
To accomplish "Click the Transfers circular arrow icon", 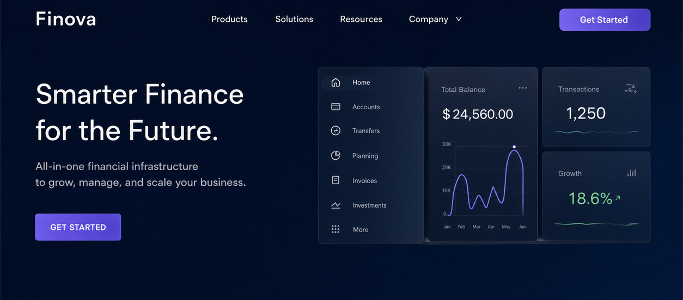I will tap(336, 130).
